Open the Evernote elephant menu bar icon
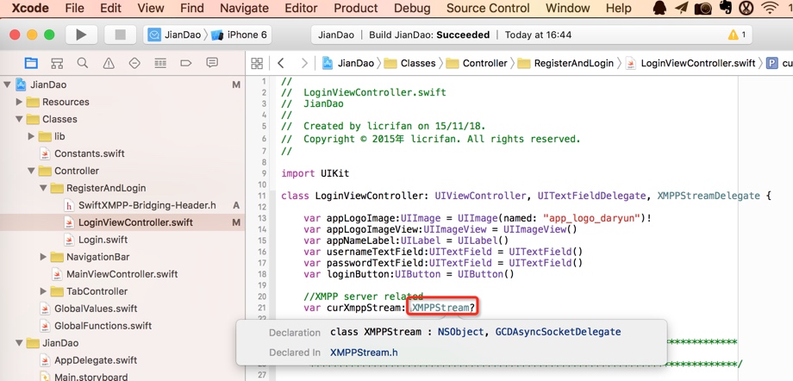Viewport: 793px width, 381px height. 726,8
